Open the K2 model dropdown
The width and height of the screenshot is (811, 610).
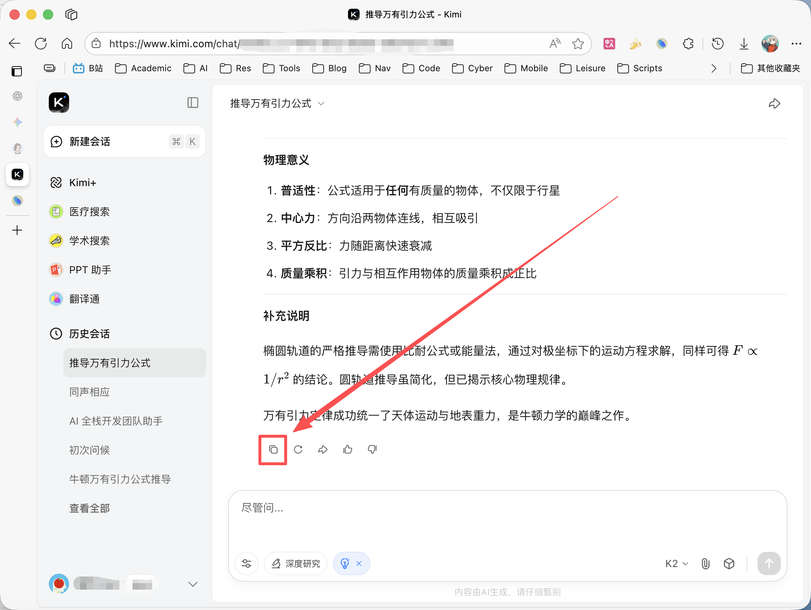click(676, 563)
